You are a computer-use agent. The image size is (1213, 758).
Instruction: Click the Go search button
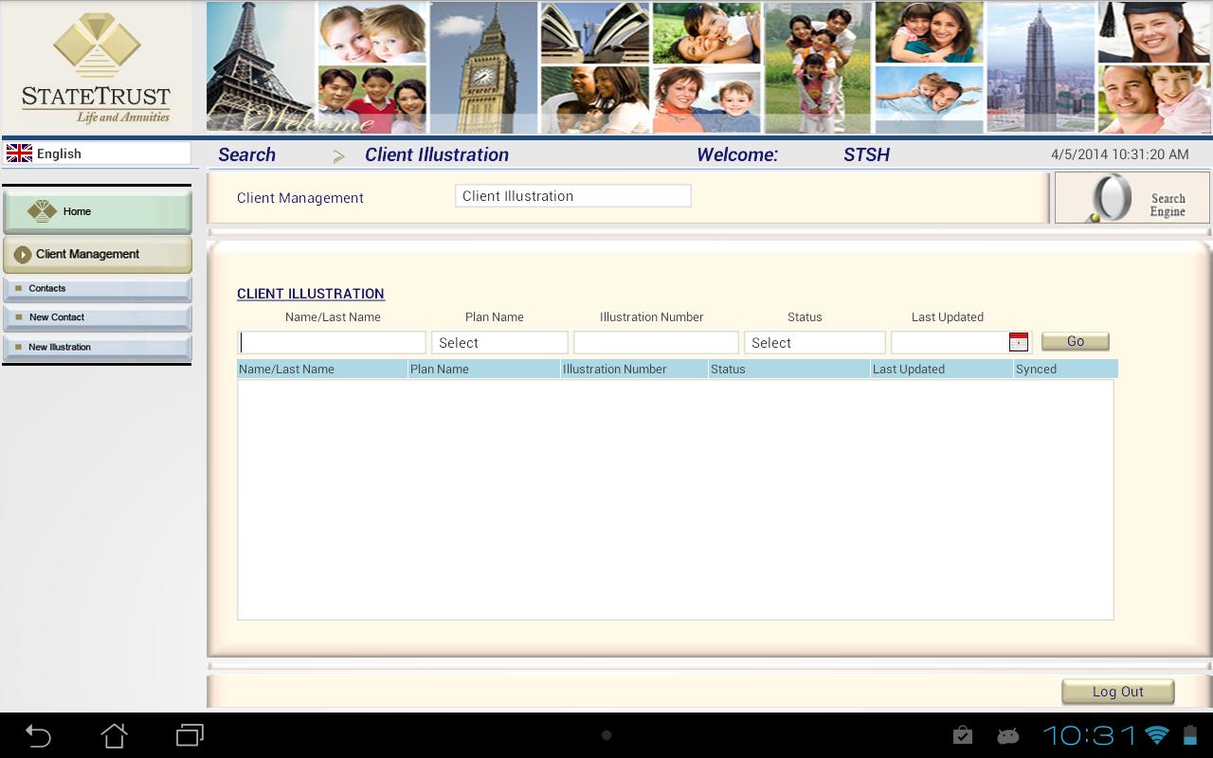click(x=1075, y=340)
